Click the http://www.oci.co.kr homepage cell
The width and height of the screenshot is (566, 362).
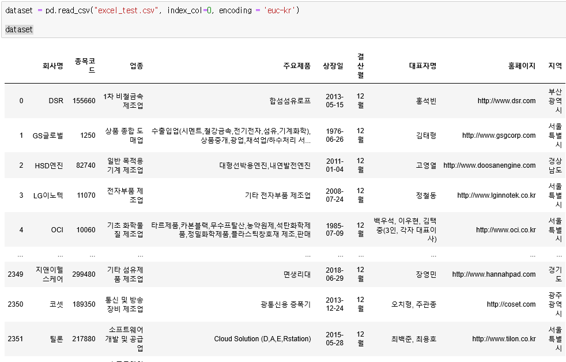pyautogui.click(x=505, y=230)
